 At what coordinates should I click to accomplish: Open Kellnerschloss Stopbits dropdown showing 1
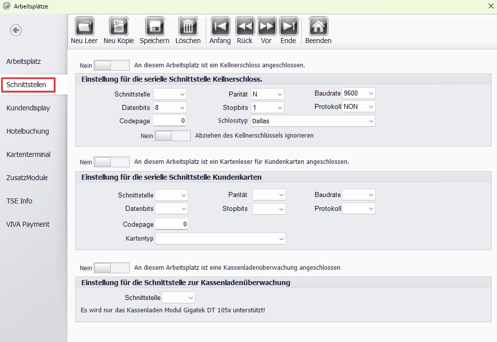tap(267, 108)
